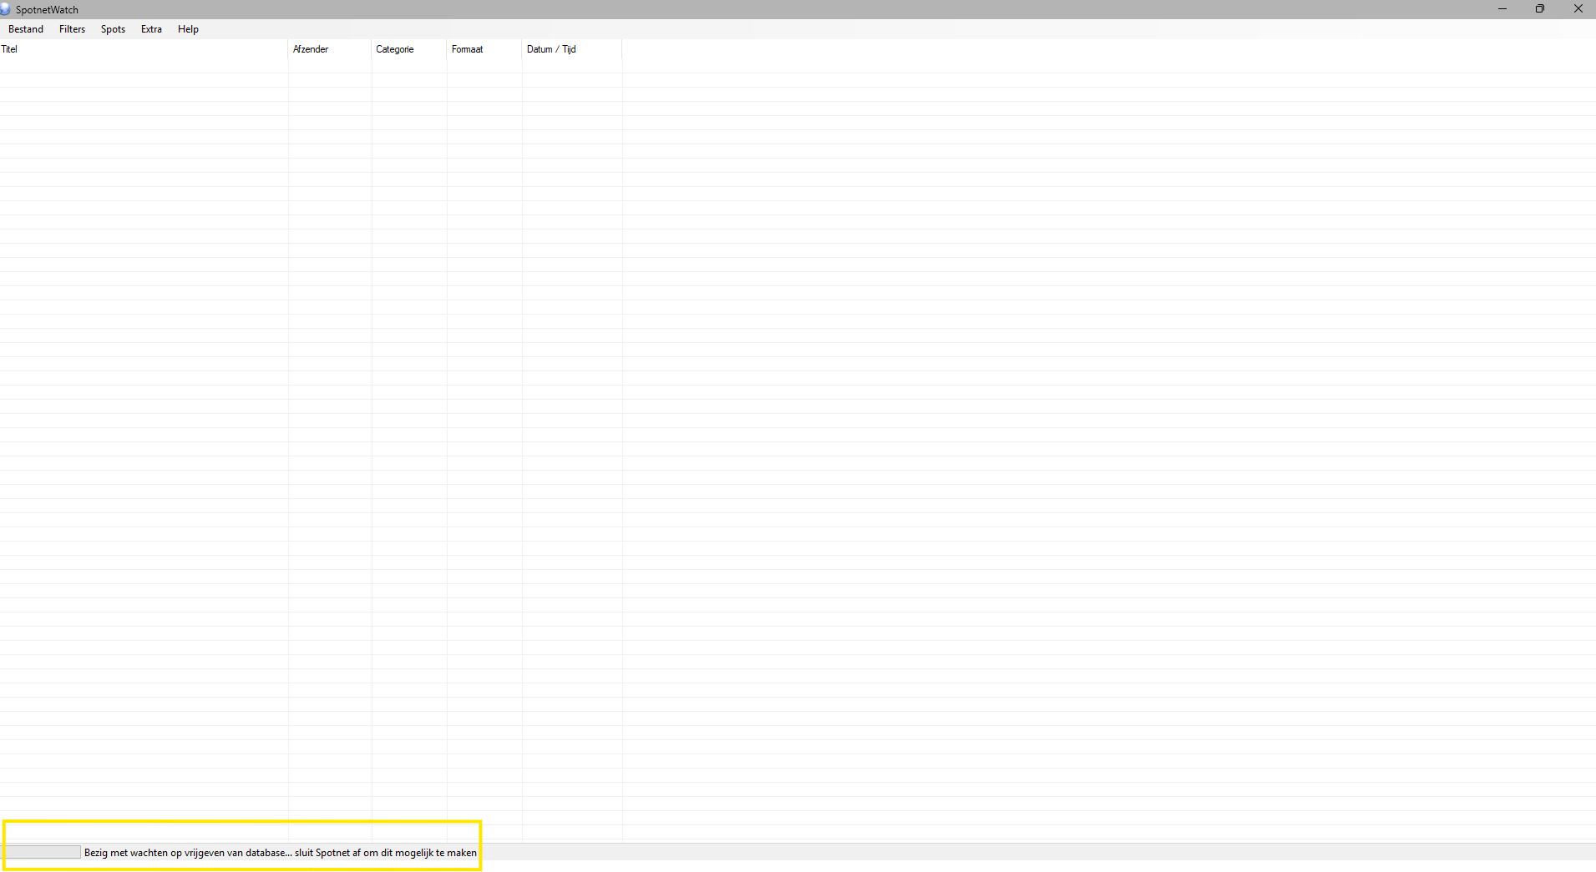Click the progress bar in the status bar
Viewport: 1596px width, 872px height.
42,852
